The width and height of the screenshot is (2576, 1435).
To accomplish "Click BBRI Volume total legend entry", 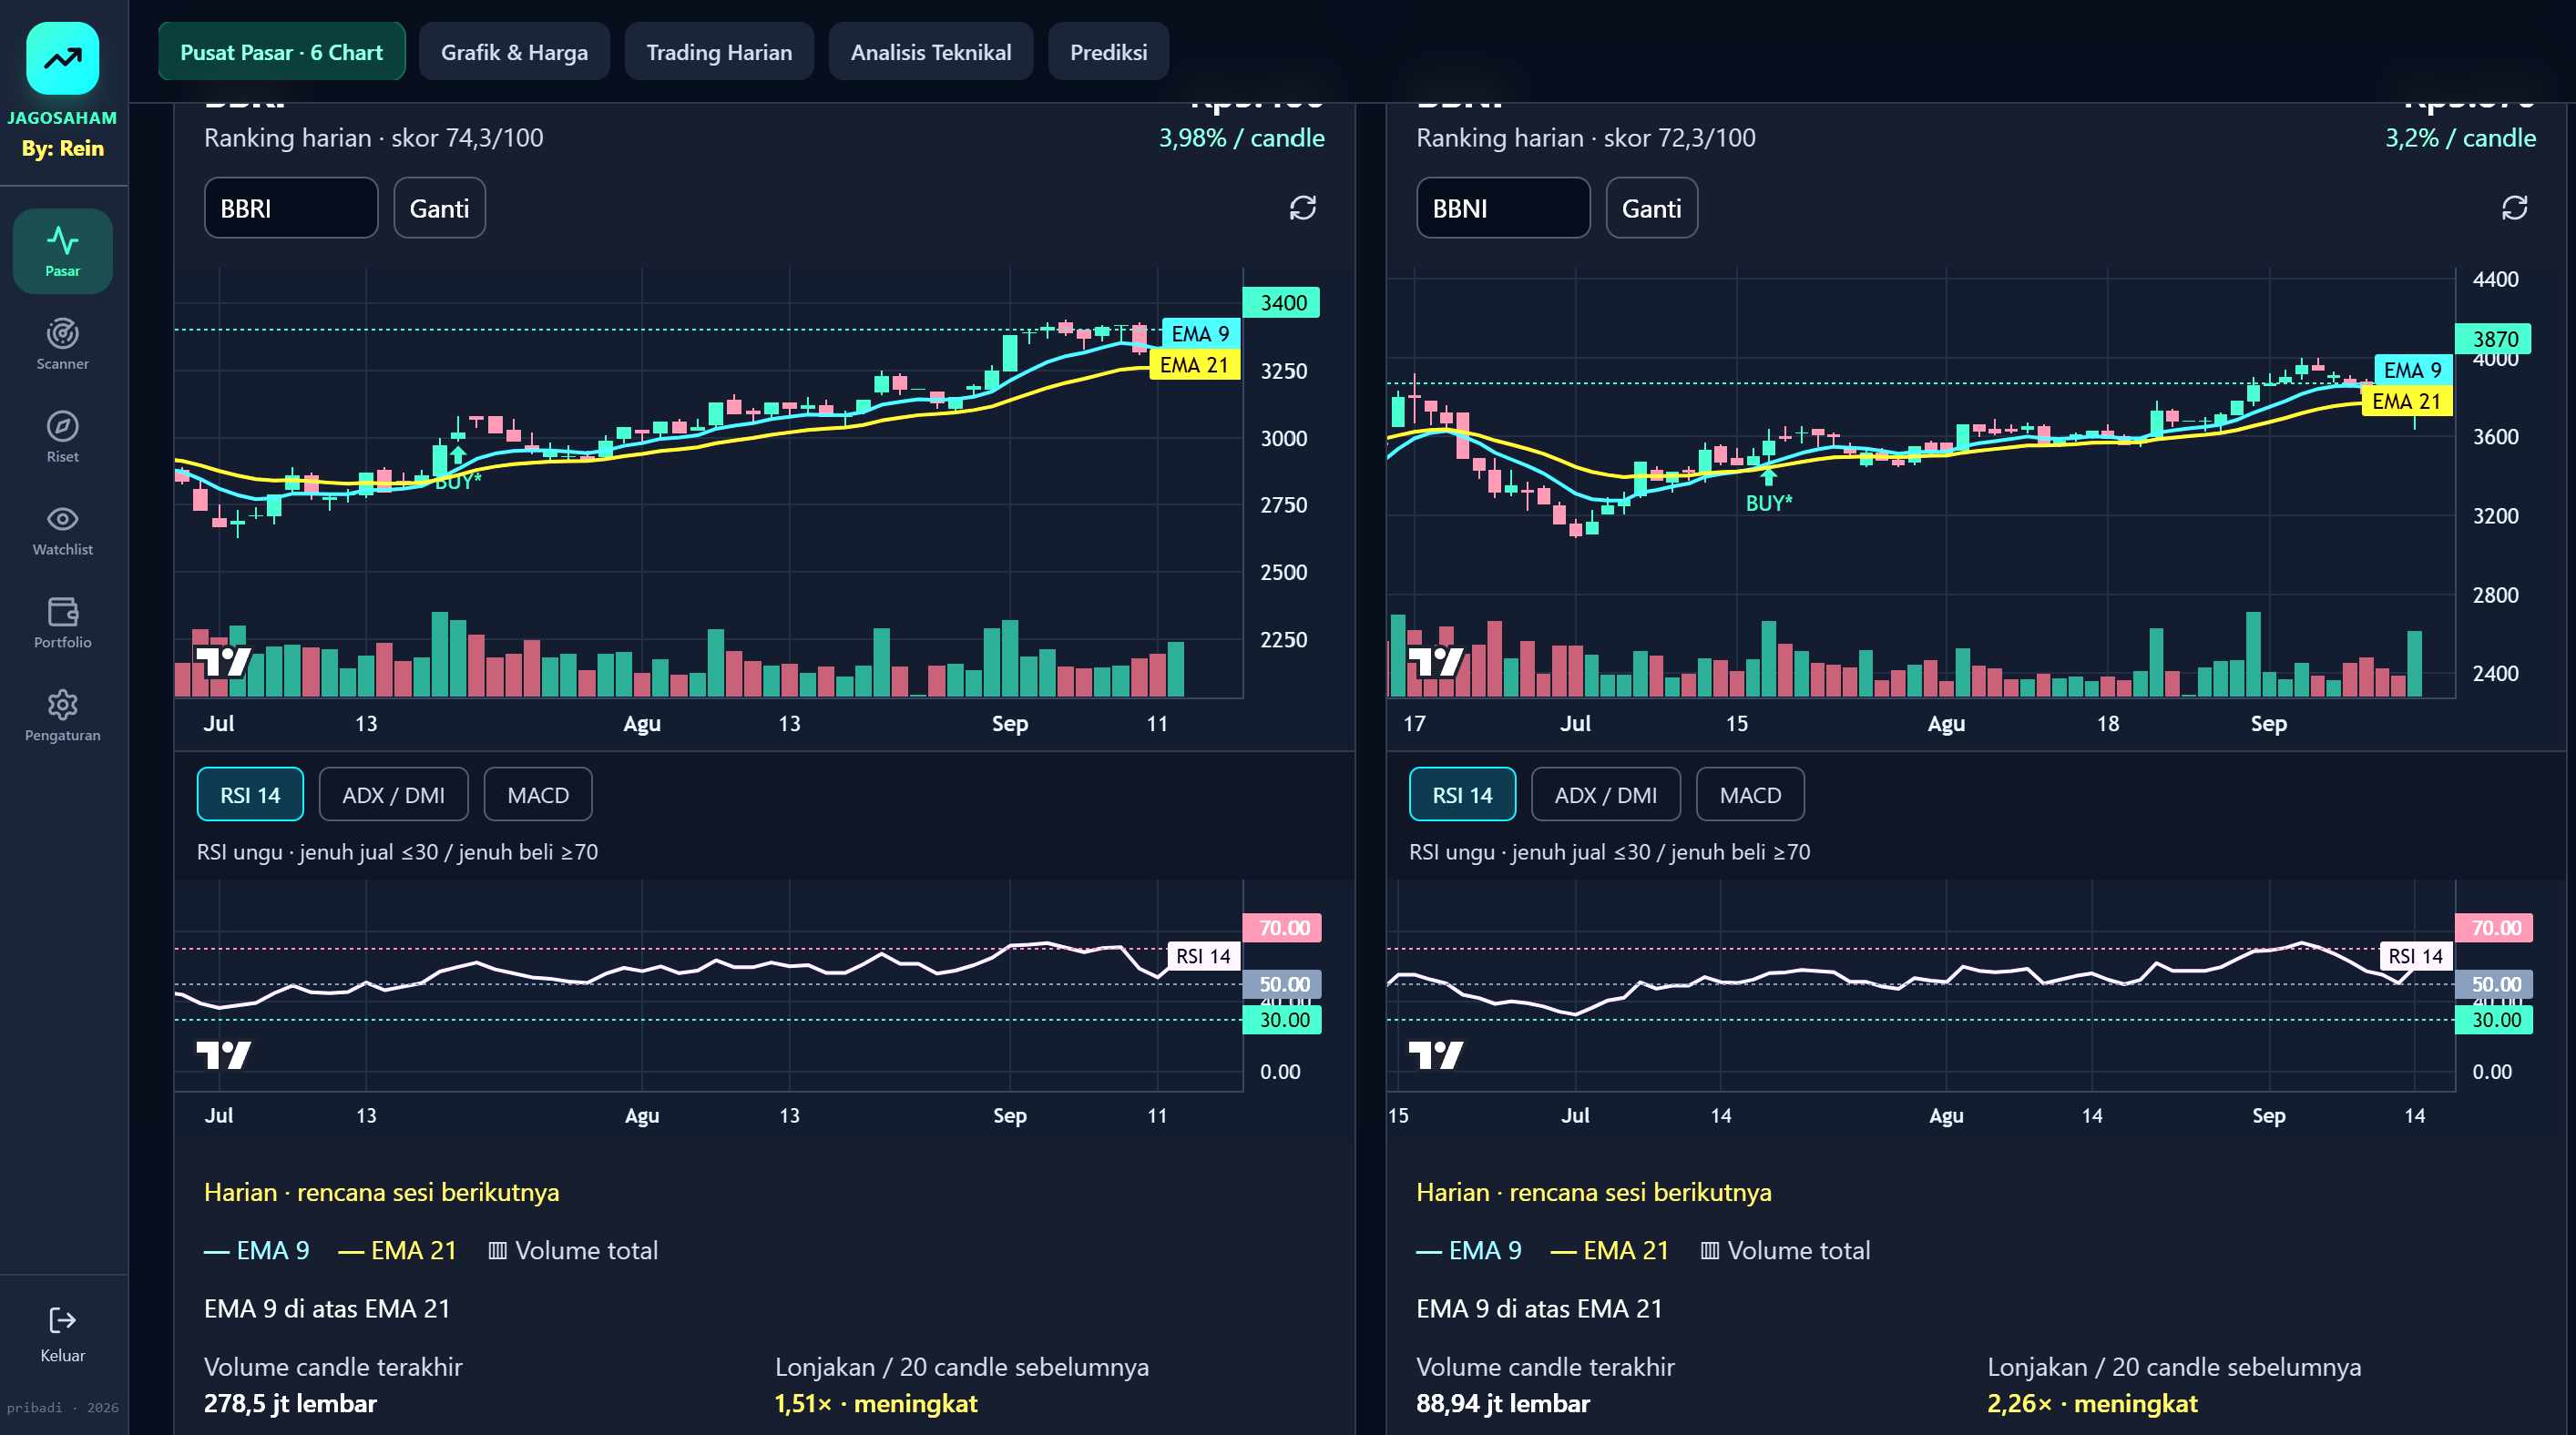I will 573,1250.
